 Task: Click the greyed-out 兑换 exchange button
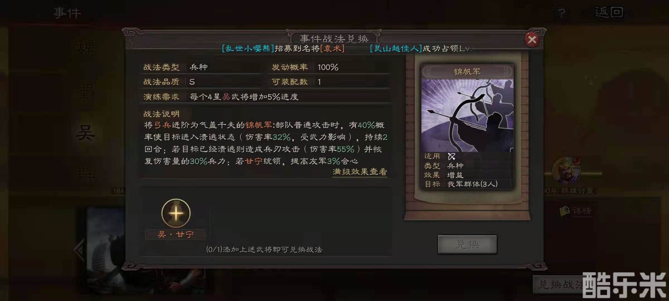point(467,244)
